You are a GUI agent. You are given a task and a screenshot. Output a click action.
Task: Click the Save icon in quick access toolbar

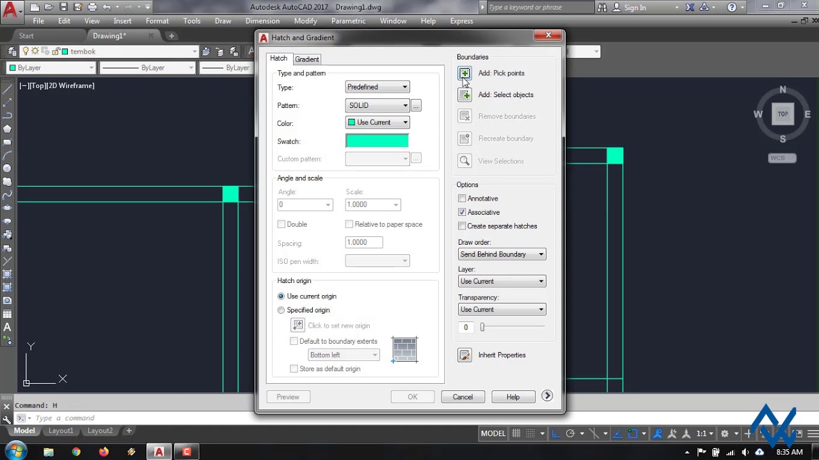63,8
